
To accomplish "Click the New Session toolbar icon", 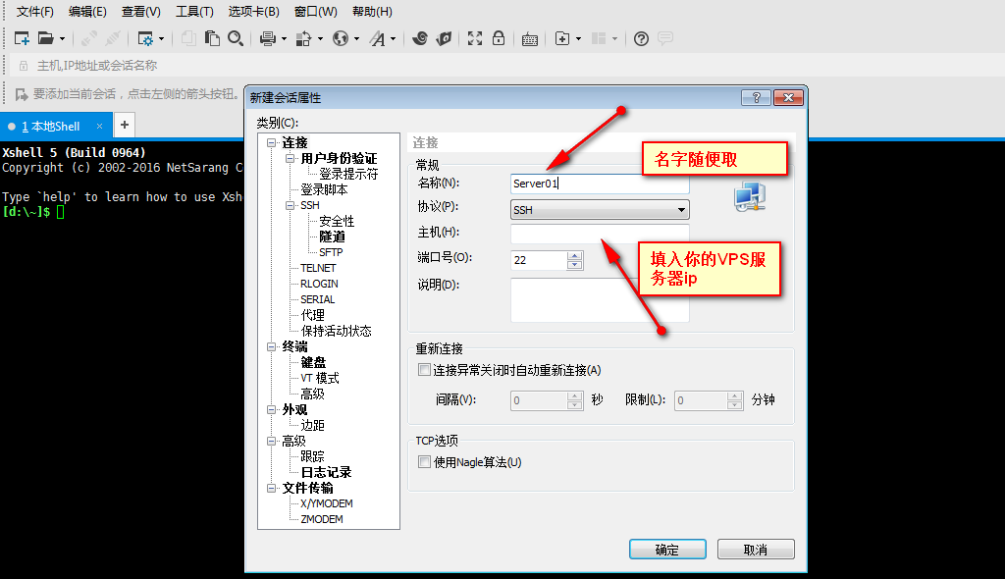I will tap(22, 38).
